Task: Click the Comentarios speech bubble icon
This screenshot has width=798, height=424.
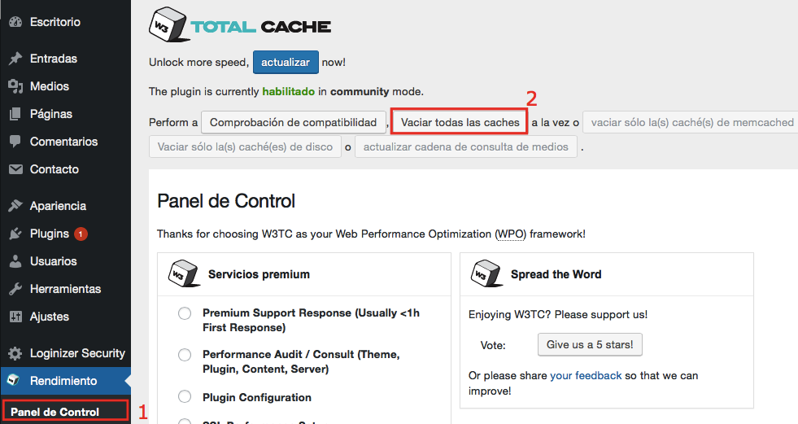Action: (x=15, y=142)
